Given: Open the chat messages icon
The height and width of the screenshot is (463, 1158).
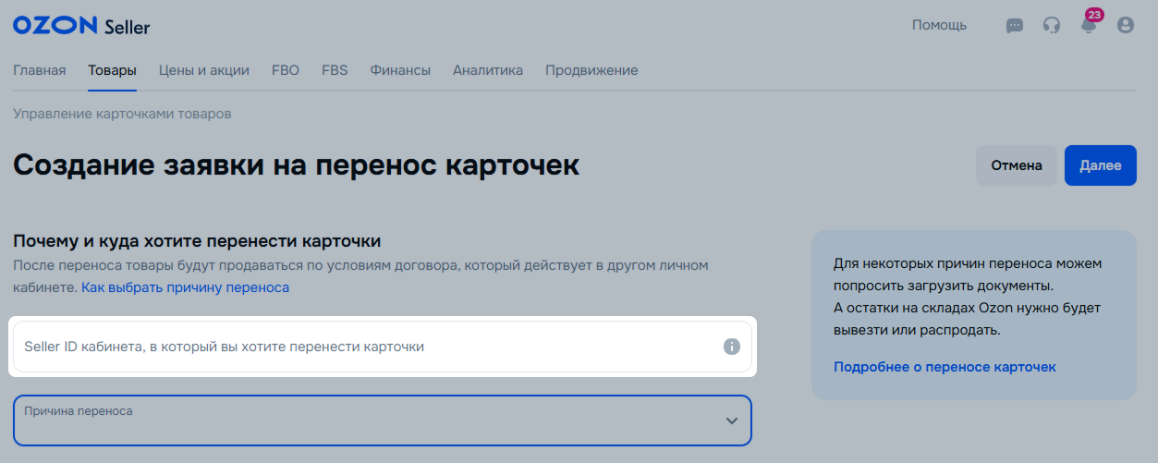Looking at the screenshot, I should tap(1015, 26).
